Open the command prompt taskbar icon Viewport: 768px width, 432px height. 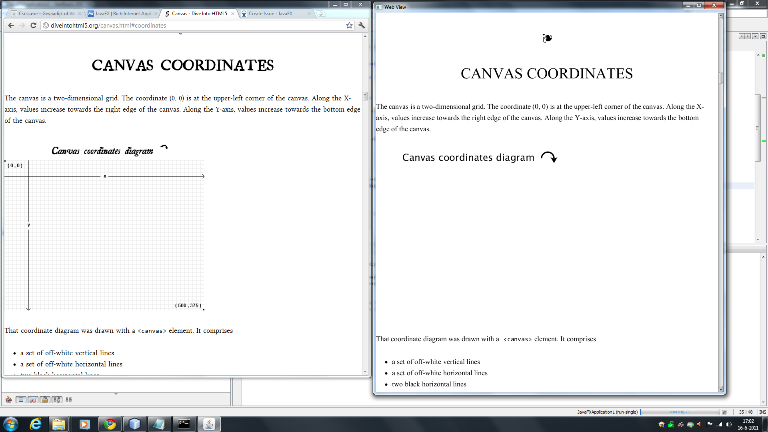pyautogui.click(x=184, y=424)
